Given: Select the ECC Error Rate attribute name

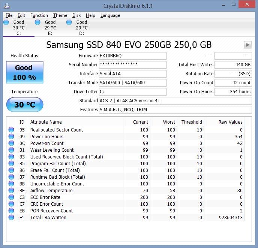Looking at the screenshot, I should 45,197.
